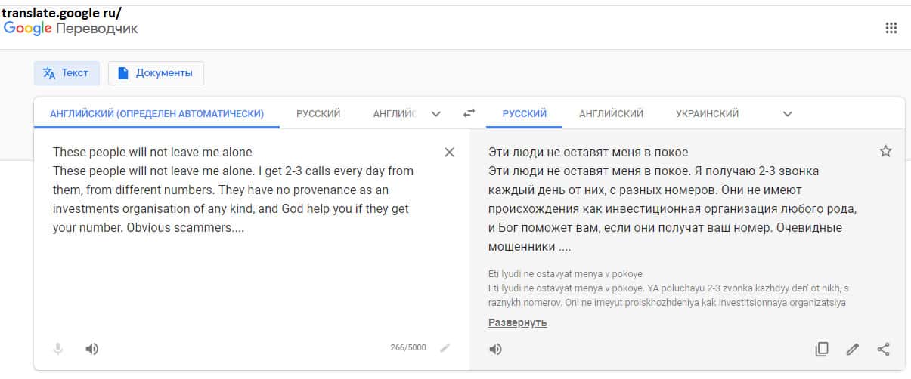Select Украинский as target language

tap(707, 114)
